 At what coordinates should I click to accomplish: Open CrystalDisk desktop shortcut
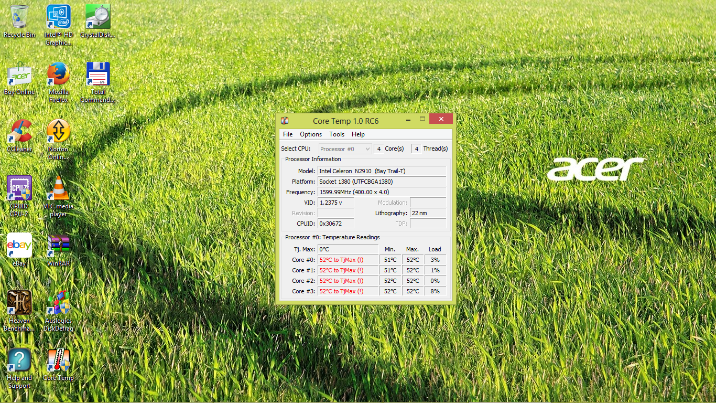(97, 17)
